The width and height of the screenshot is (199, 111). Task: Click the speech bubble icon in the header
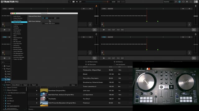point(183,2)
